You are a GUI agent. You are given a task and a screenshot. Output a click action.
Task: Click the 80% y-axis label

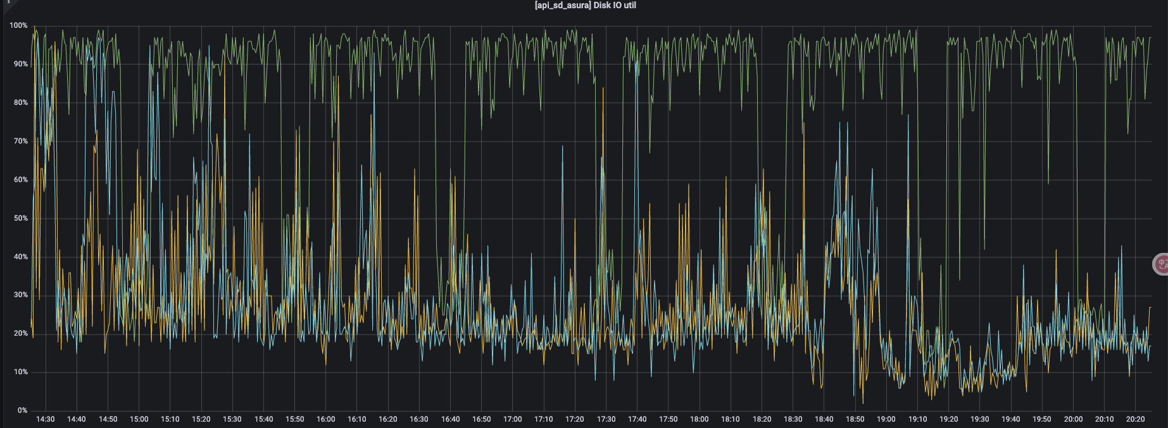tap(20, 103)
